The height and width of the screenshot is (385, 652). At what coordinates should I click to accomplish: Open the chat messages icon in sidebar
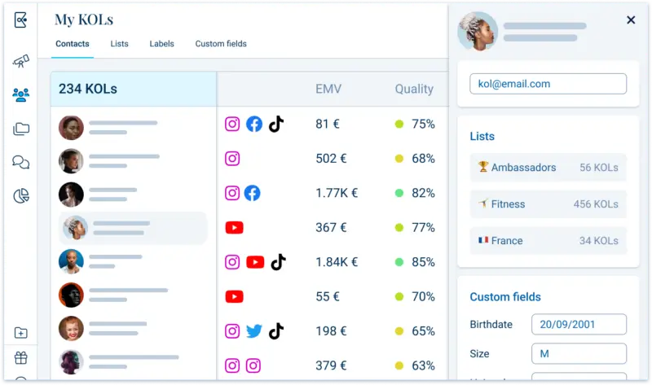[x=21, y=162]
